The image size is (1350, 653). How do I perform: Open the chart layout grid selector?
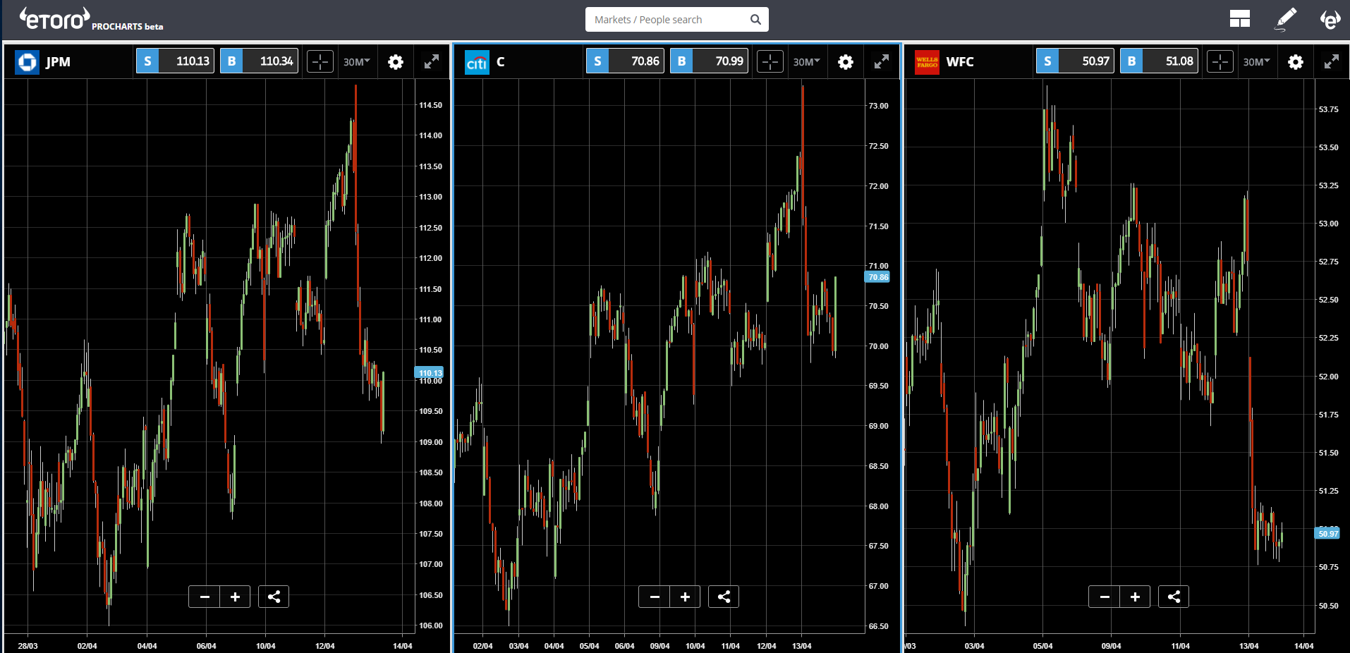pos(1239,19)
